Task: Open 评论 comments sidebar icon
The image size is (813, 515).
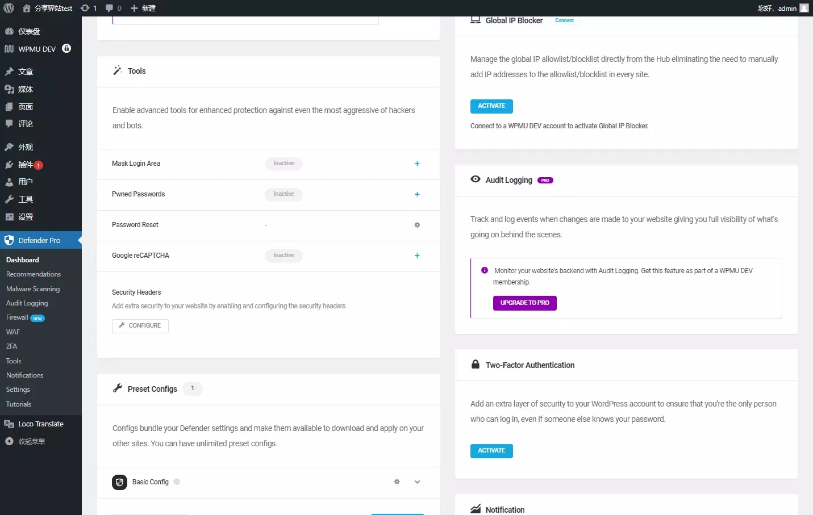Action: (x=9, y=124)
